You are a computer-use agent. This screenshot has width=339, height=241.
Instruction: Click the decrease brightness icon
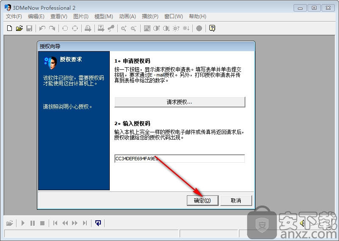point(186,28)
